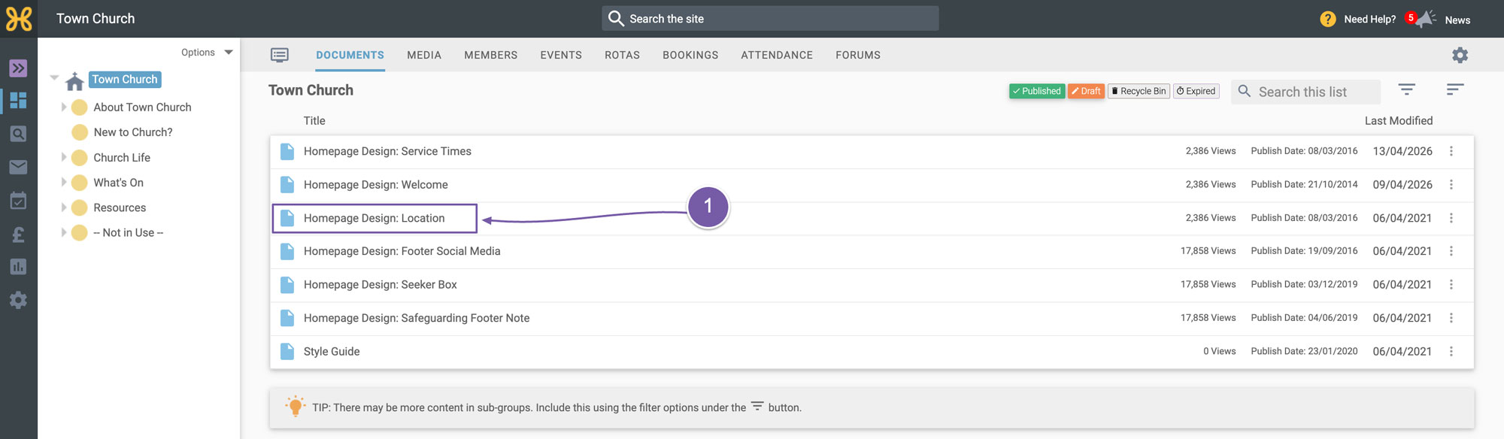1504x439 pixels.
Task: Toggle the Published filter
Action: click(x=1037, y=91)
